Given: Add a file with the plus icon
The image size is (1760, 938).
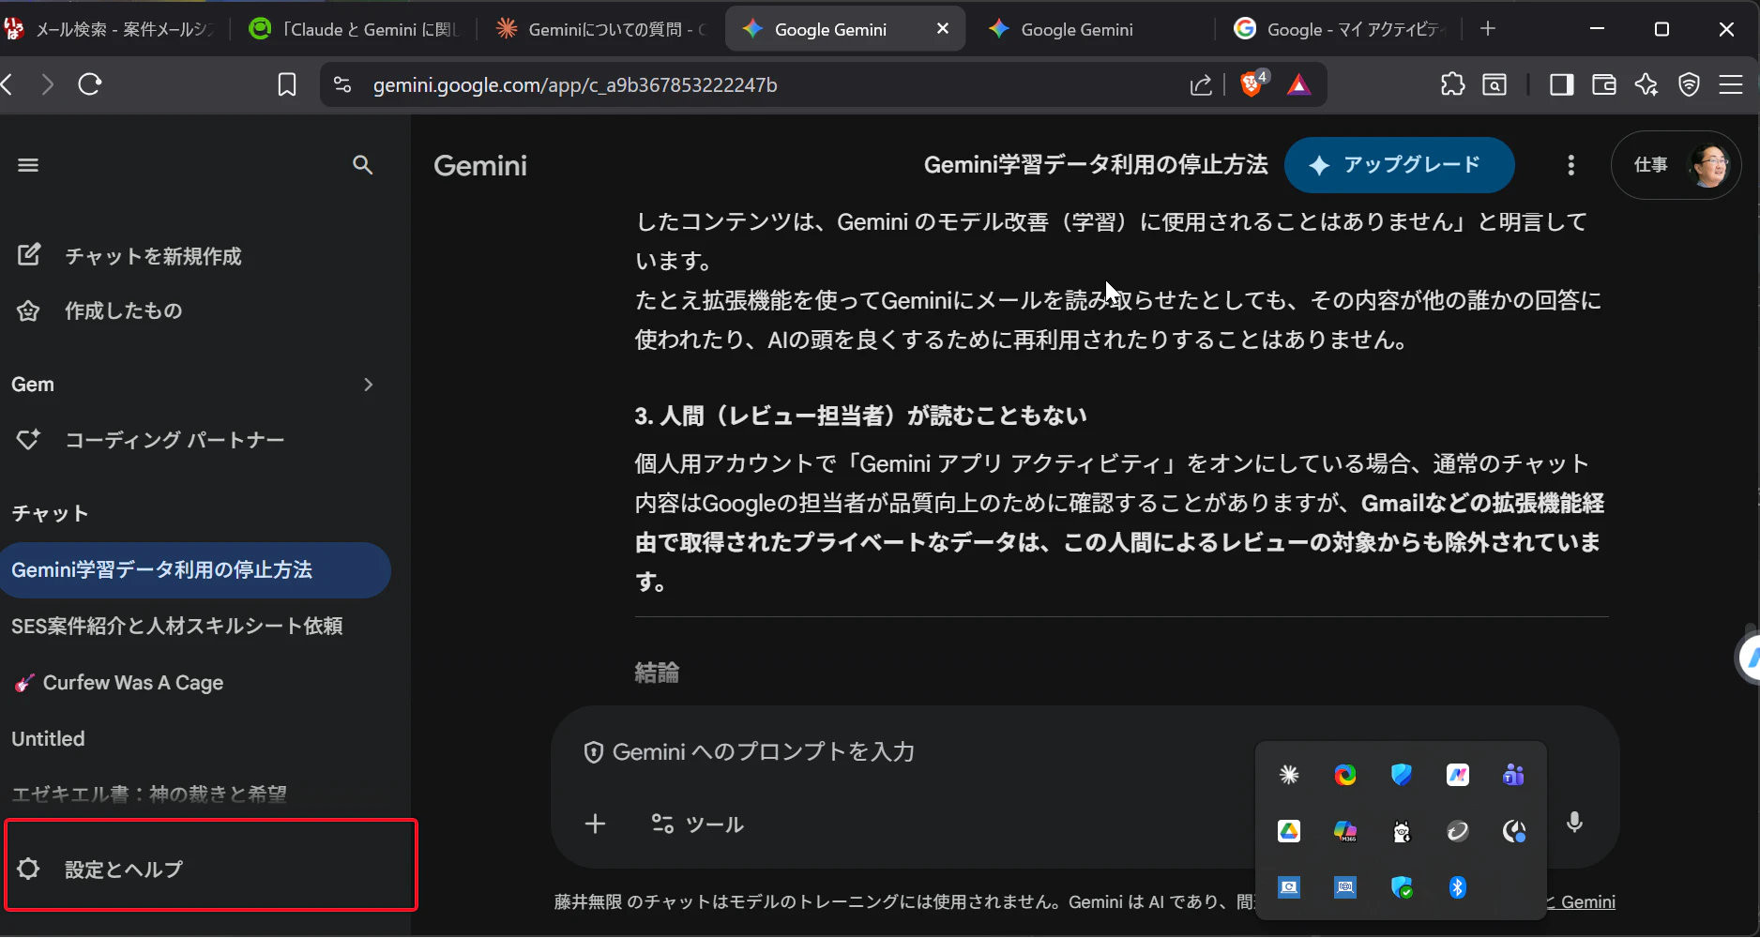Looking at the screenshot, I should [x=595, y=824].
